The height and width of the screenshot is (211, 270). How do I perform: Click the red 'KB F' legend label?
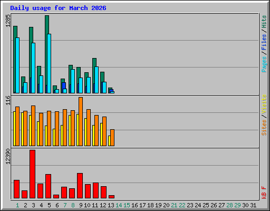click(x=264, y=193)
